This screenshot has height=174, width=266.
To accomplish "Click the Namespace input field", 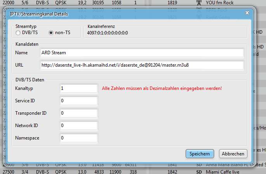I will coord(79,138).
